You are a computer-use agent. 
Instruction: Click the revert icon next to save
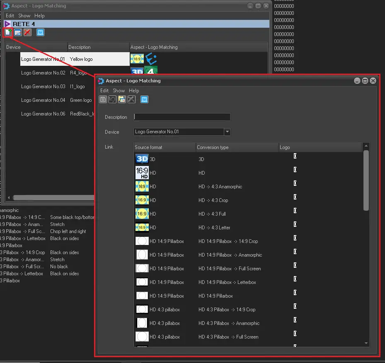click(112, 99)
